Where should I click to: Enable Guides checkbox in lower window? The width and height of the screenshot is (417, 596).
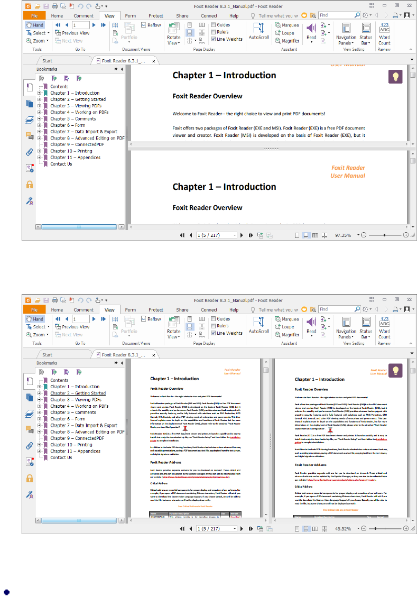coord(214,319)
